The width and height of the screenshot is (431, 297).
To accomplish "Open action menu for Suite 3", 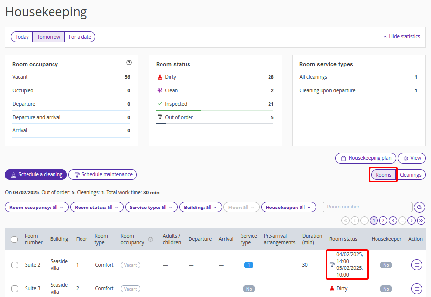I will pos(417,289).
